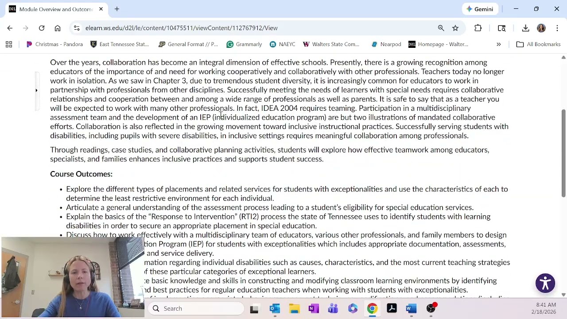567x319 pixels.
Task: Open the Extensions puzzle icon
Action: pyautogui.click(x=478, y=28)
